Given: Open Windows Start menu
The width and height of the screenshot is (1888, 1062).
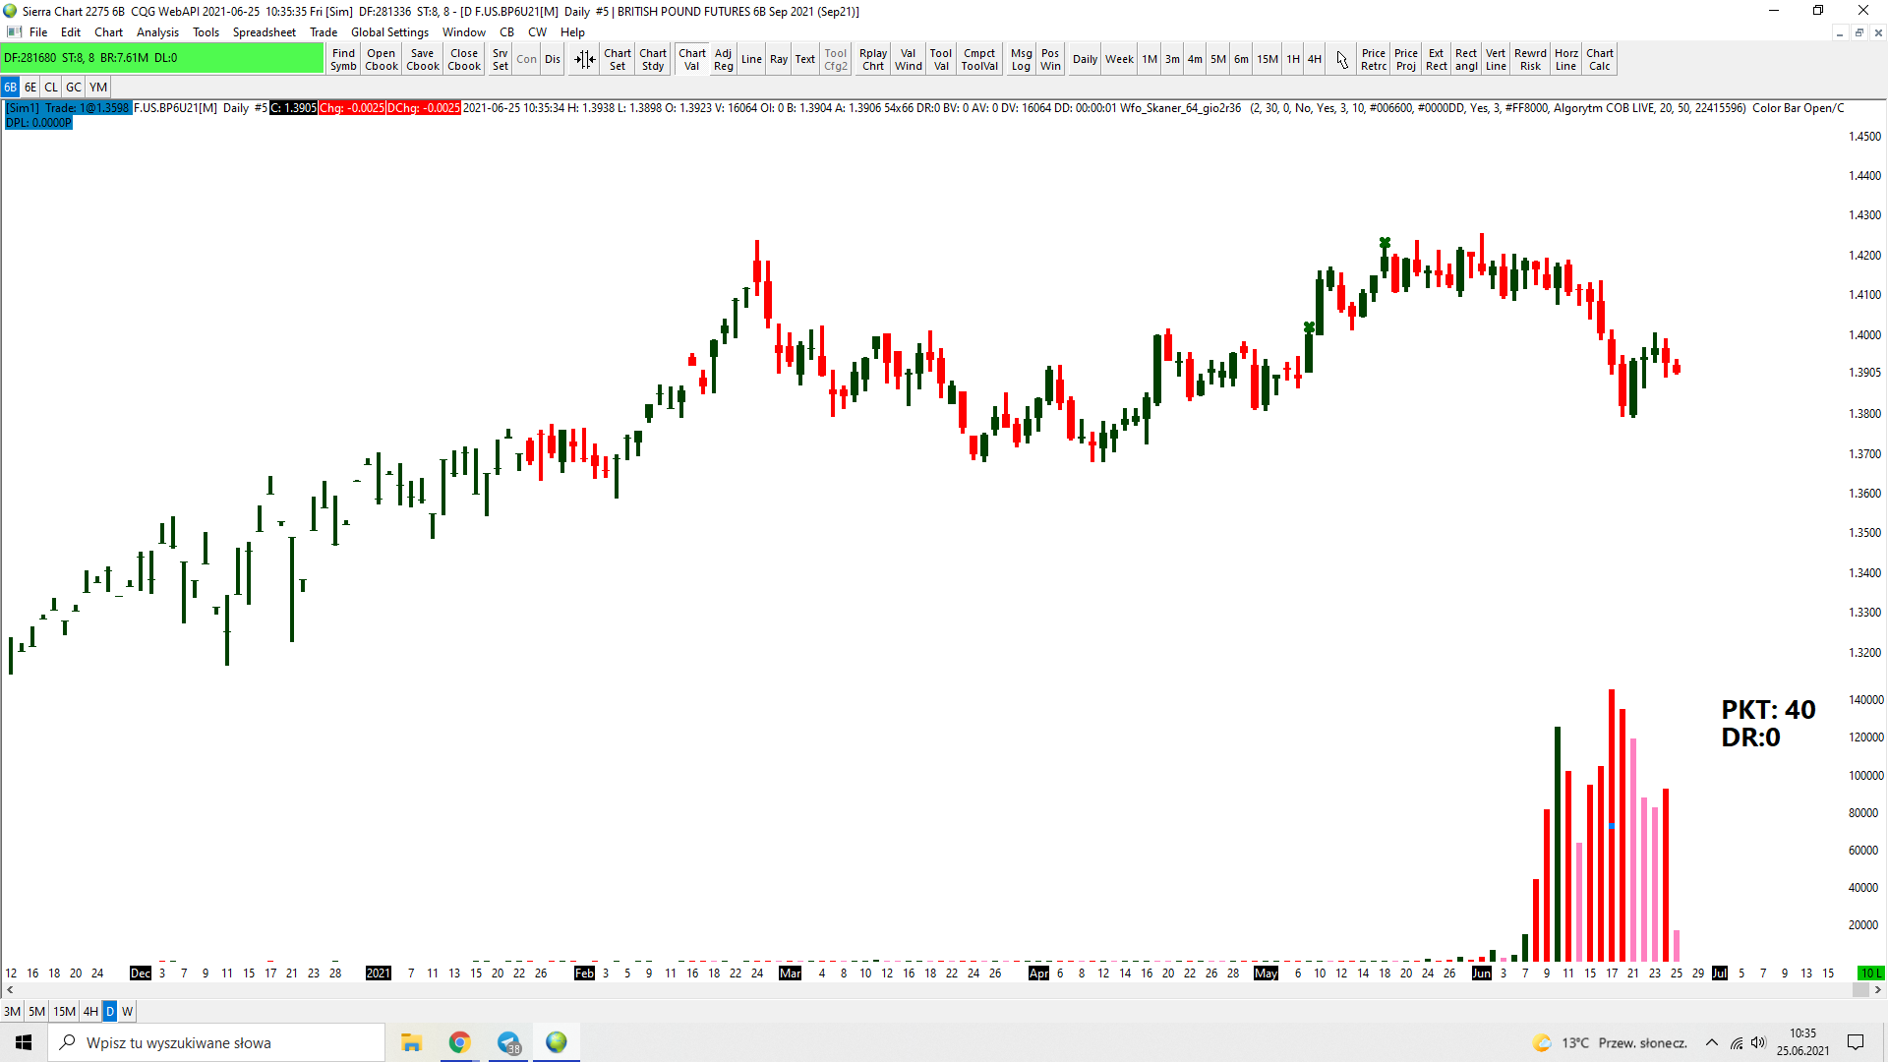Looking at the screenshot, I should click(24, 1042).
